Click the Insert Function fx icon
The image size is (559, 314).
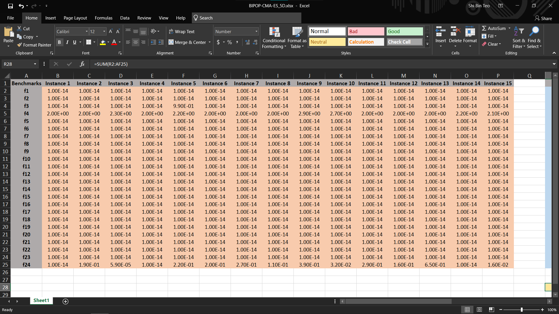click(x=82, y=64)
